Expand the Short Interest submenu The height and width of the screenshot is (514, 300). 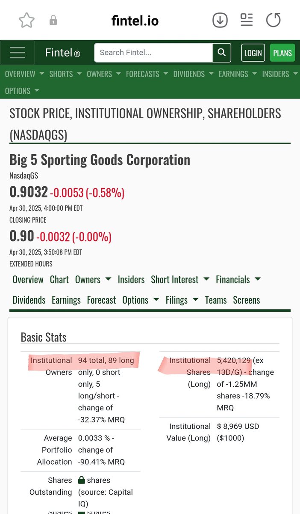pyautogui.click(x=180, y=280)
